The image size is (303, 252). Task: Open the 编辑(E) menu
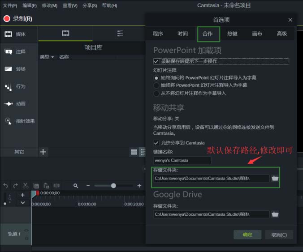coord(30,6)
